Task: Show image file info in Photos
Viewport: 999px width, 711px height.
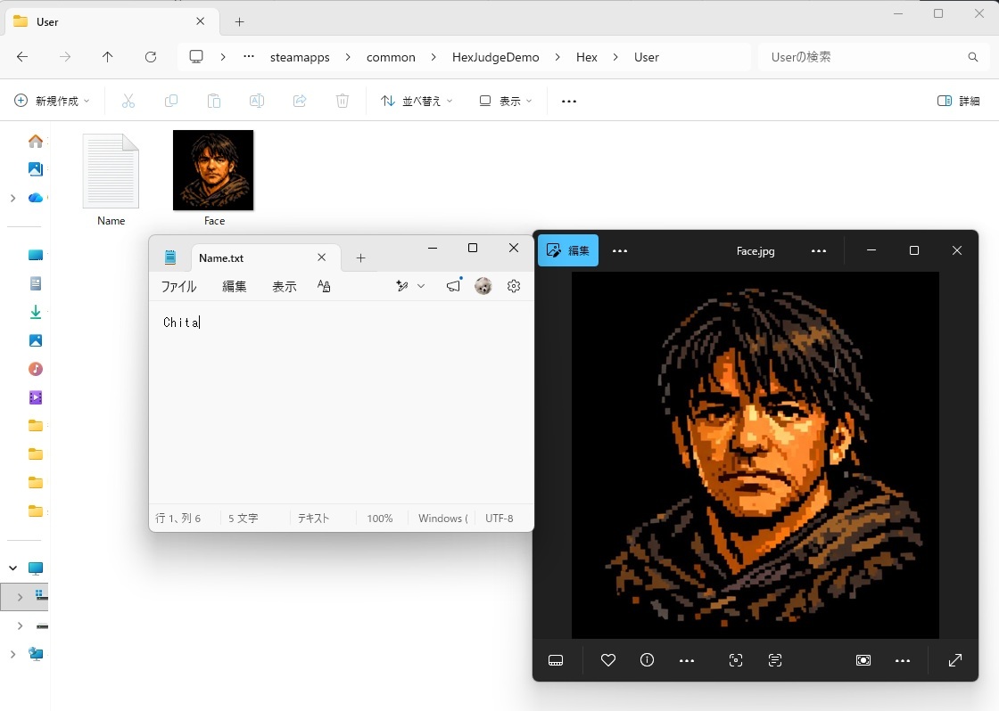Action: pos(647,660)
